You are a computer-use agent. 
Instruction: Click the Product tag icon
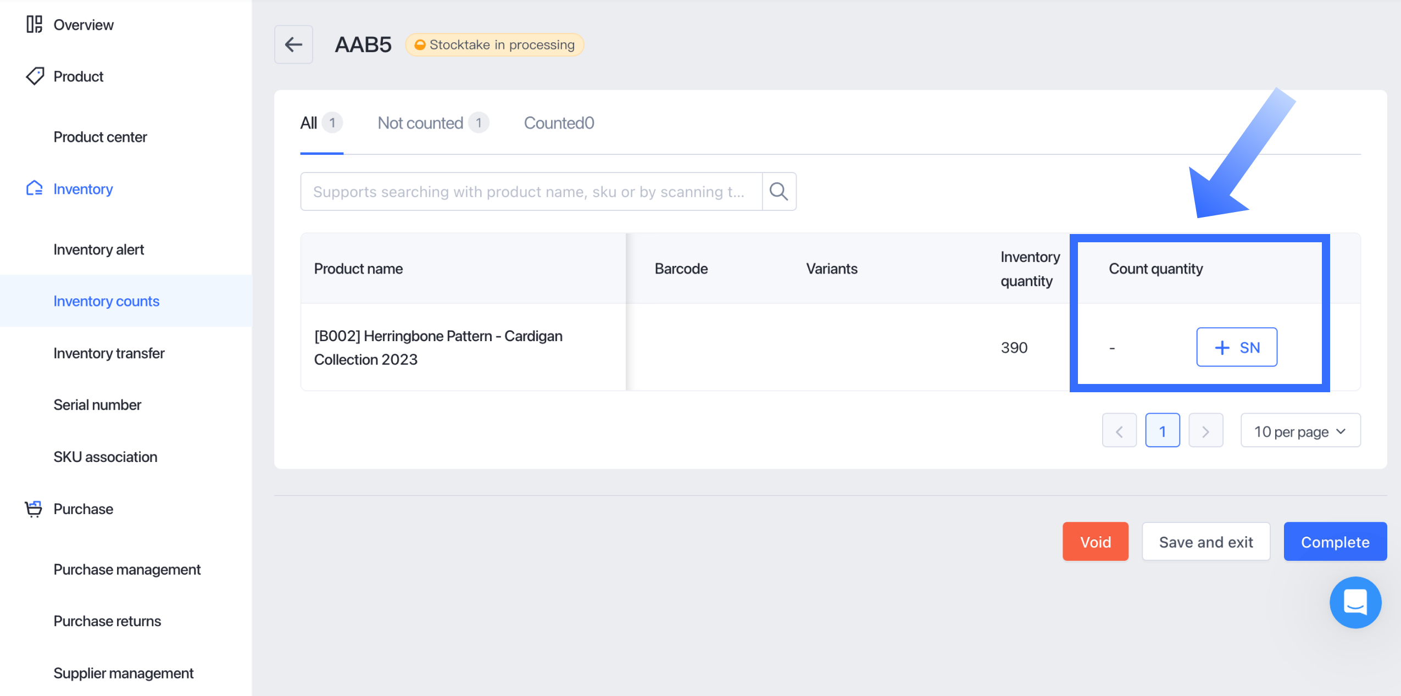pos(35,76)
